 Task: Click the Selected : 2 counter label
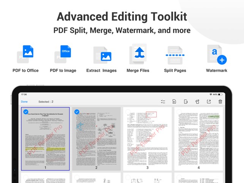pos(46,102)
